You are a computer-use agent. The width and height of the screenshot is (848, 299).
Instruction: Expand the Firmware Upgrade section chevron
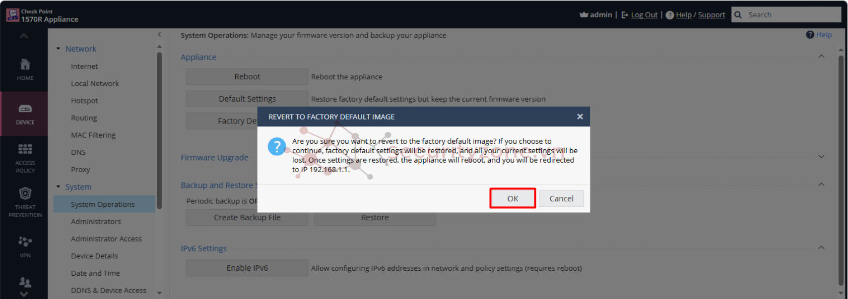[821, 157]
